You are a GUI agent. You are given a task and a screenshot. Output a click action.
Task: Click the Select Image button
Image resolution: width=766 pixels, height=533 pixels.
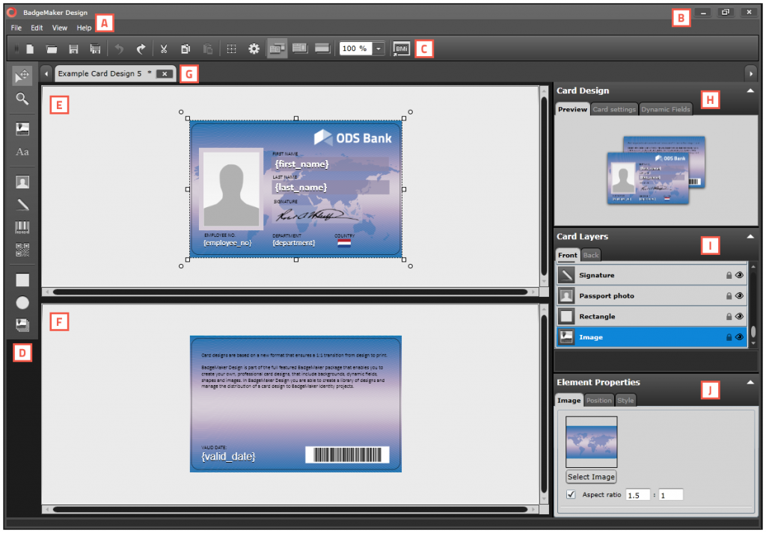pyautogui.click(x=591, y=476)
